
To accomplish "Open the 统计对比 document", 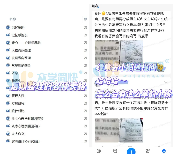I will [18, 111].
